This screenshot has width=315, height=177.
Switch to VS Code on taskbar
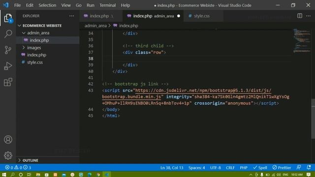coord(107,175)
